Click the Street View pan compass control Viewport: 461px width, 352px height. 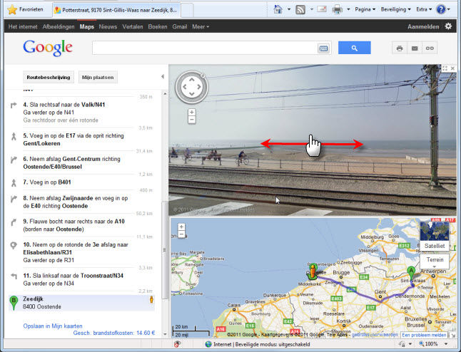pos(192,87)
